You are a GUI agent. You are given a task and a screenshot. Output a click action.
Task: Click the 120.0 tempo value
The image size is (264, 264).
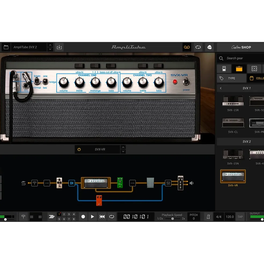230,217
